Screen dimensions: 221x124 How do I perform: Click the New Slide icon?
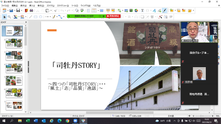[172, 11]
